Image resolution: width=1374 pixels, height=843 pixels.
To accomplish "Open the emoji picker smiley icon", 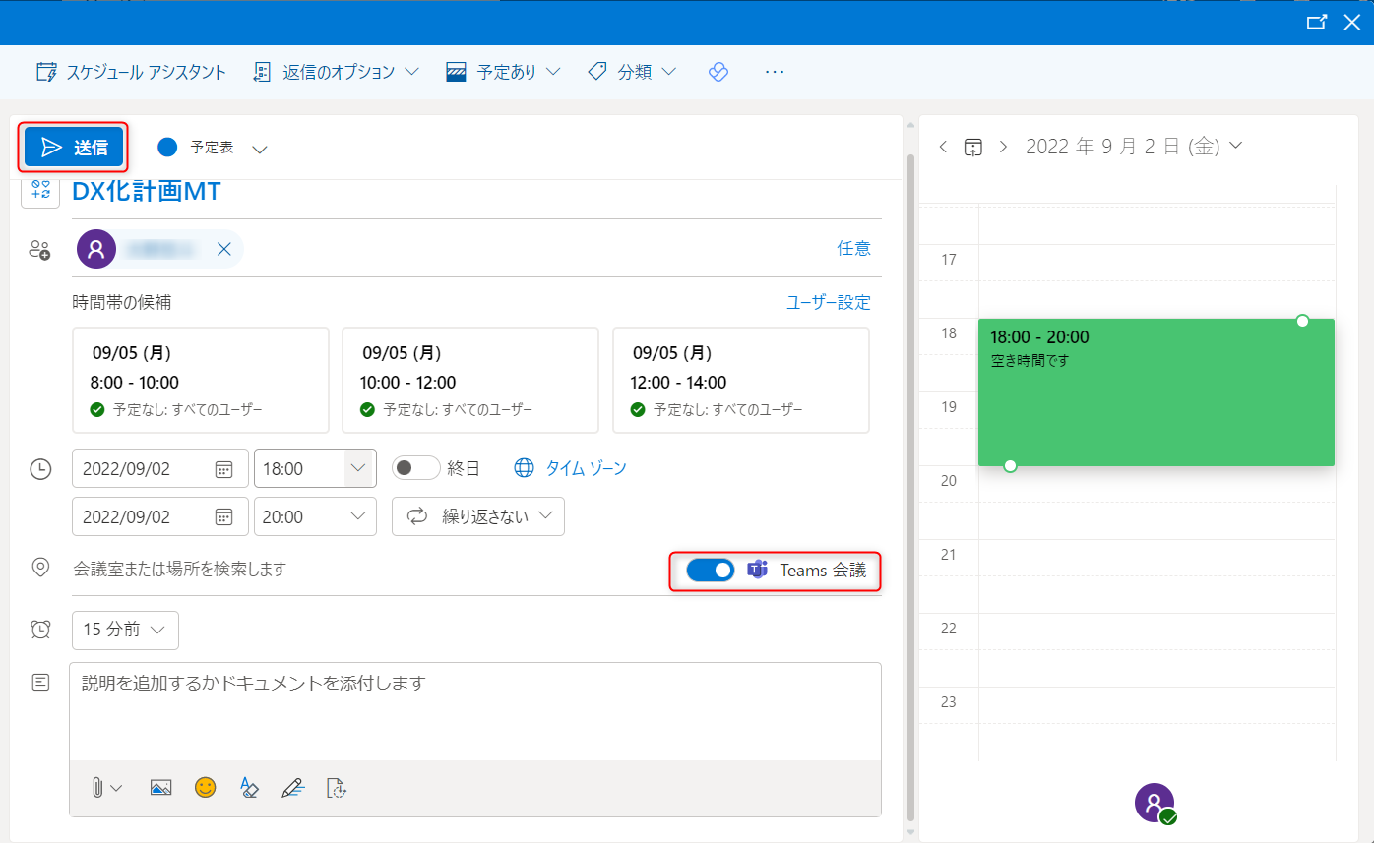I will pos(205,787).
